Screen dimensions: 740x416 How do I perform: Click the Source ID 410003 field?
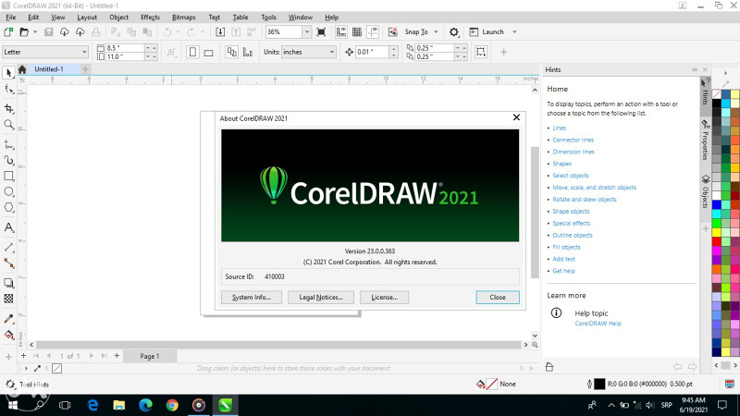370,276
